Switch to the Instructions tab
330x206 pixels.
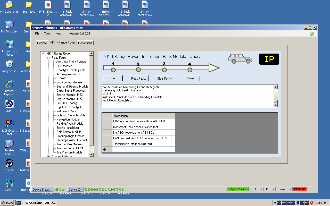pyautogui.click(x=85, y=43)
